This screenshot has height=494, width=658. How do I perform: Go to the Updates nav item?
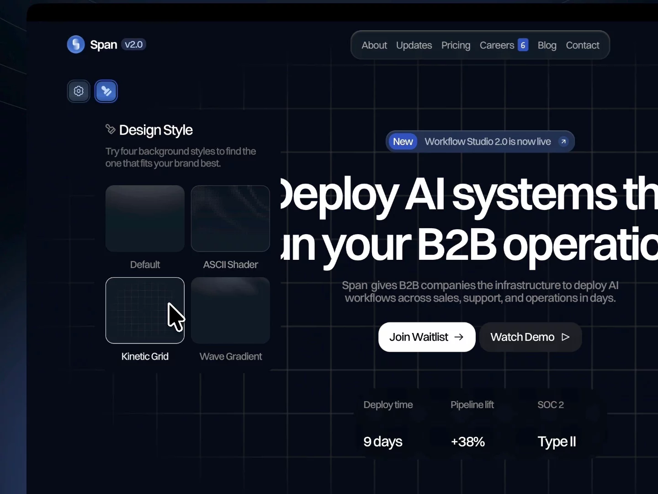click(414, 45)
